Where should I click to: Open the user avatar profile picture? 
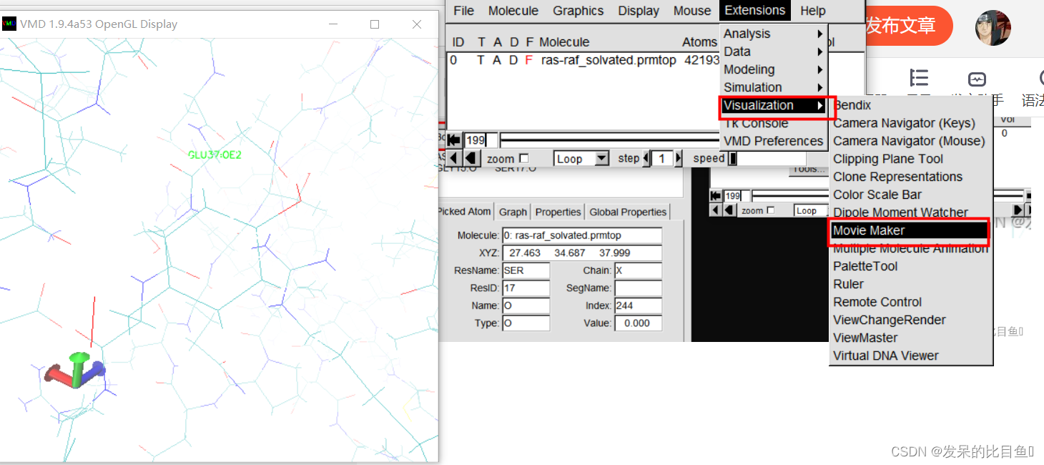tap(993, 28)
